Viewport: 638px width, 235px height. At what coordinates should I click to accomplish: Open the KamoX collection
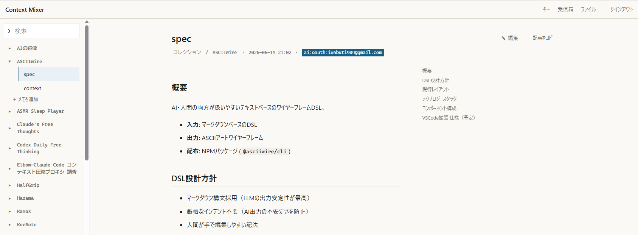click(x=24, y=212)
